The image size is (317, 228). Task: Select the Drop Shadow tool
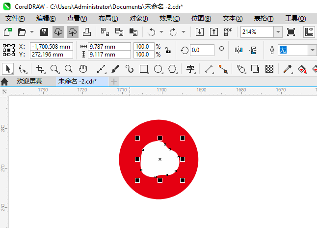click(x=255, y=69)
